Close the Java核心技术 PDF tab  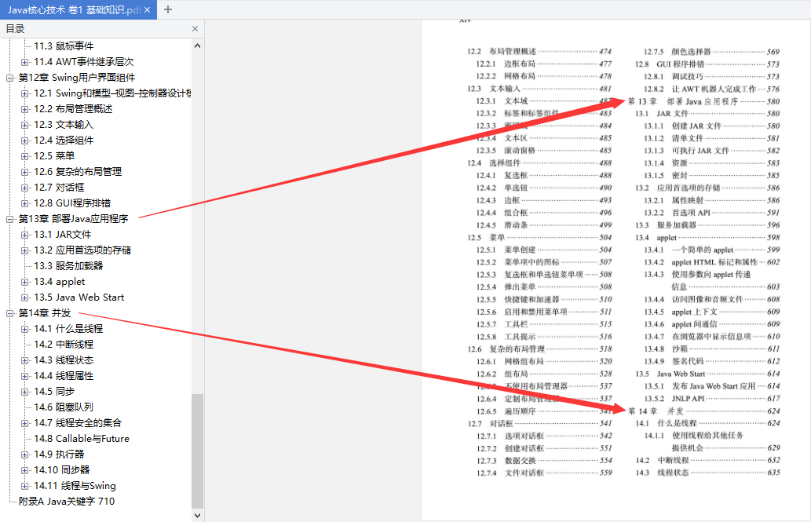(x=148, y=10)
